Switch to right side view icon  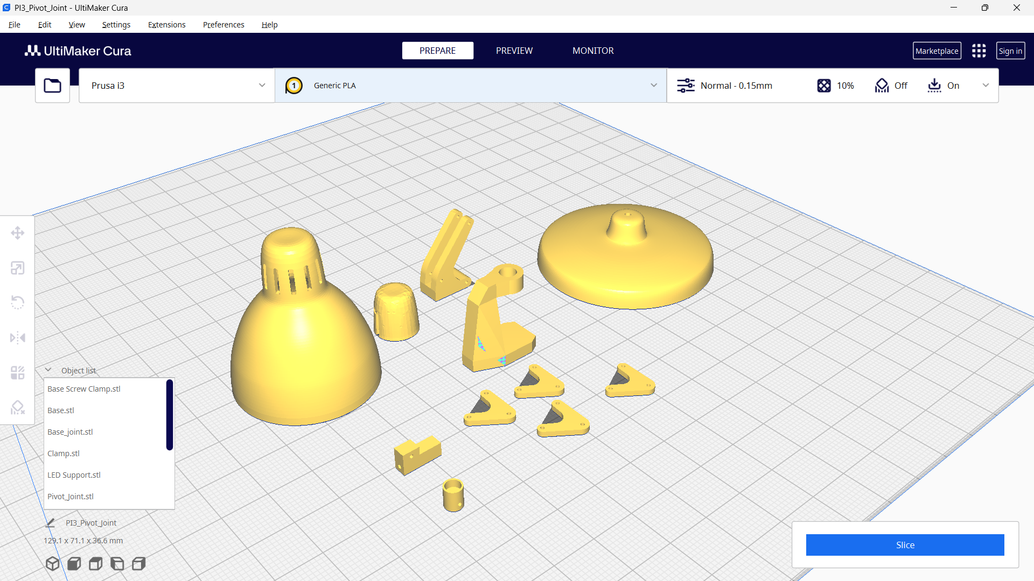pos(138,563)
